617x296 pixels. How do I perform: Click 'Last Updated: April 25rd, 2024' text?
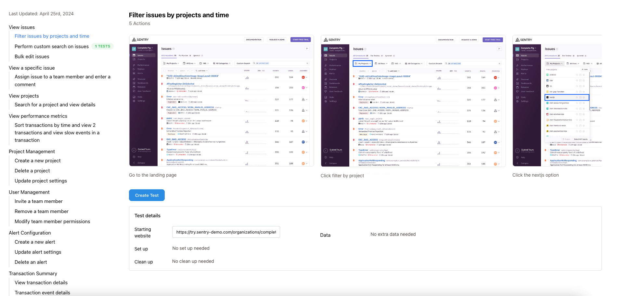pyautogui.click(x=41, y=14)
